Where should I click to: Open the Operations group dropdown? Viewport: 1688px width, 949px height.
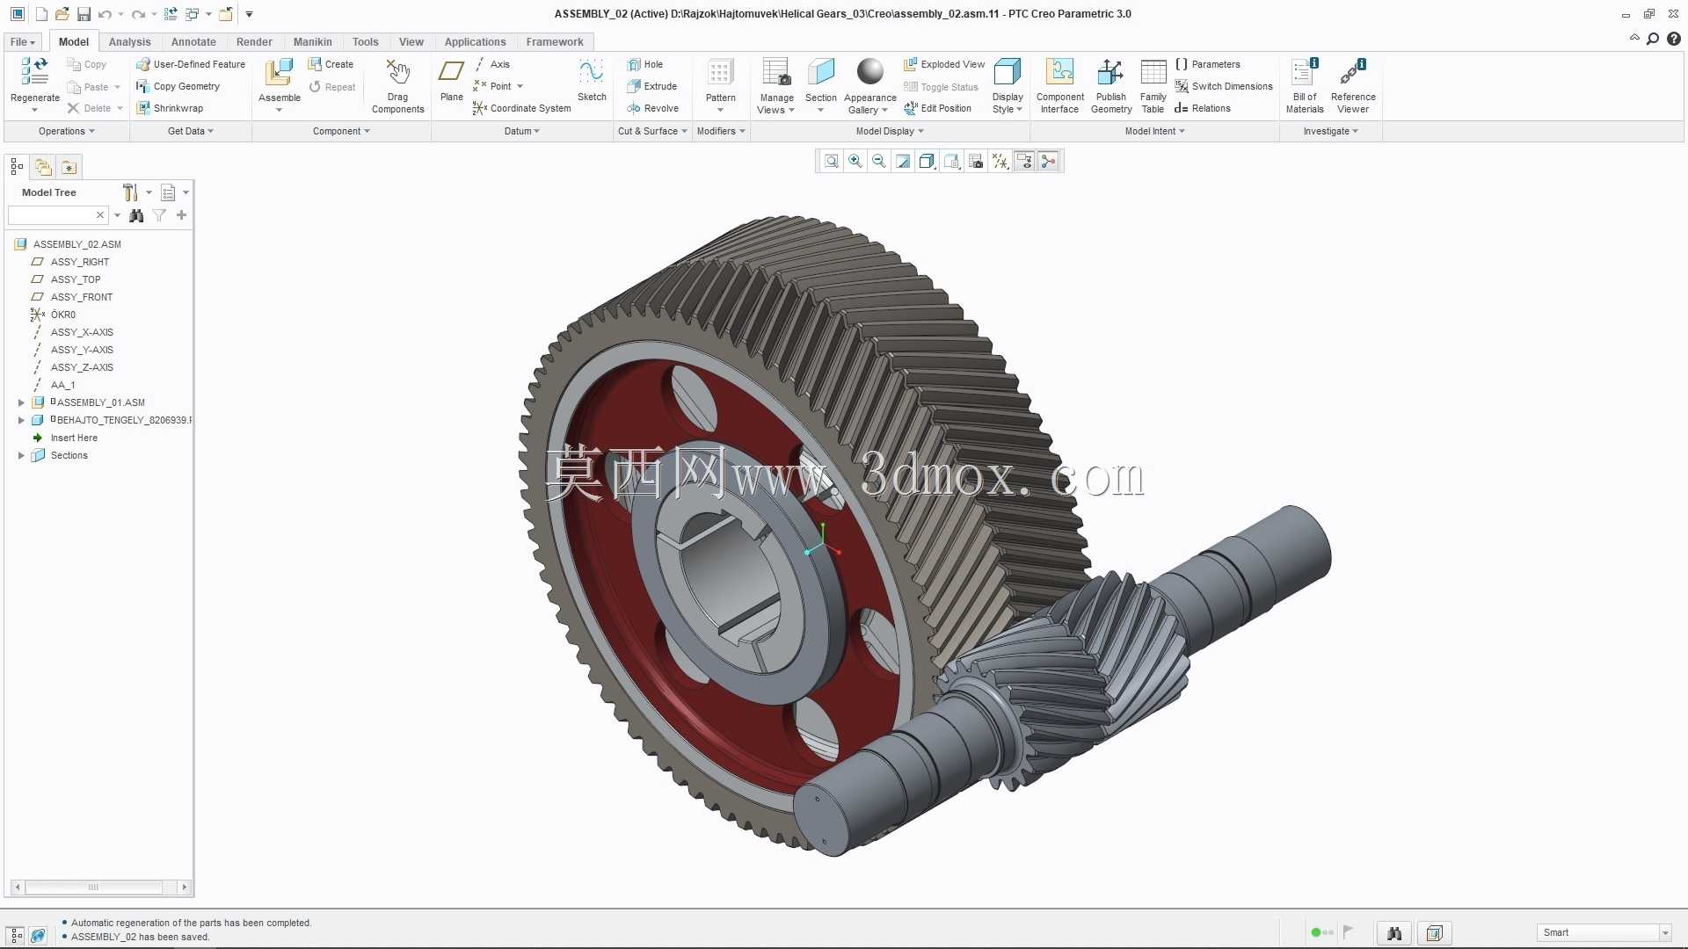[67, 131]
